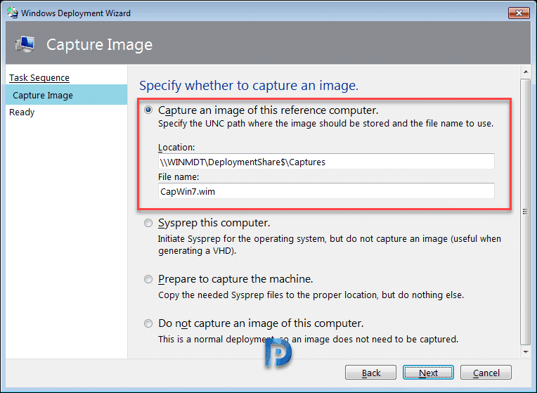This screenshot has width=537, height=393.
Task: Click the Location UNC path field
Action: tap(326, 162)
